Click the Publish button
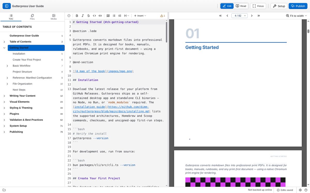Screen dimensions: 310x193 [298, 6]
